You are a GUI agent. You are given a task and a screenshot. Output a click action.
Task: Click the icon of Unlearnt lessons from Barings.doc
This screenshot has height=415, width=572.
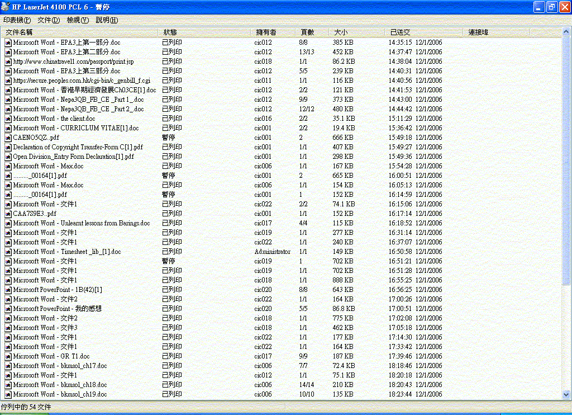pyautogui.click(x=8, y=223)
